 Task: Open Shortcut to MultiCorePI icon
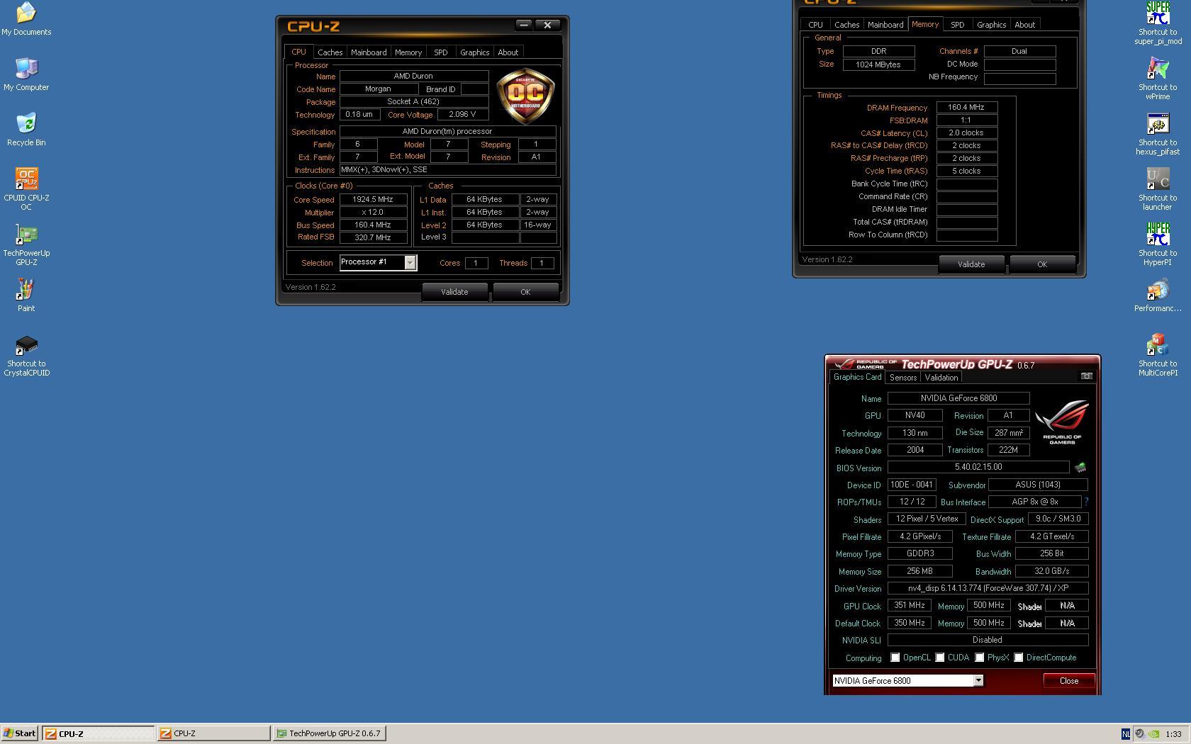[1158, 355]
